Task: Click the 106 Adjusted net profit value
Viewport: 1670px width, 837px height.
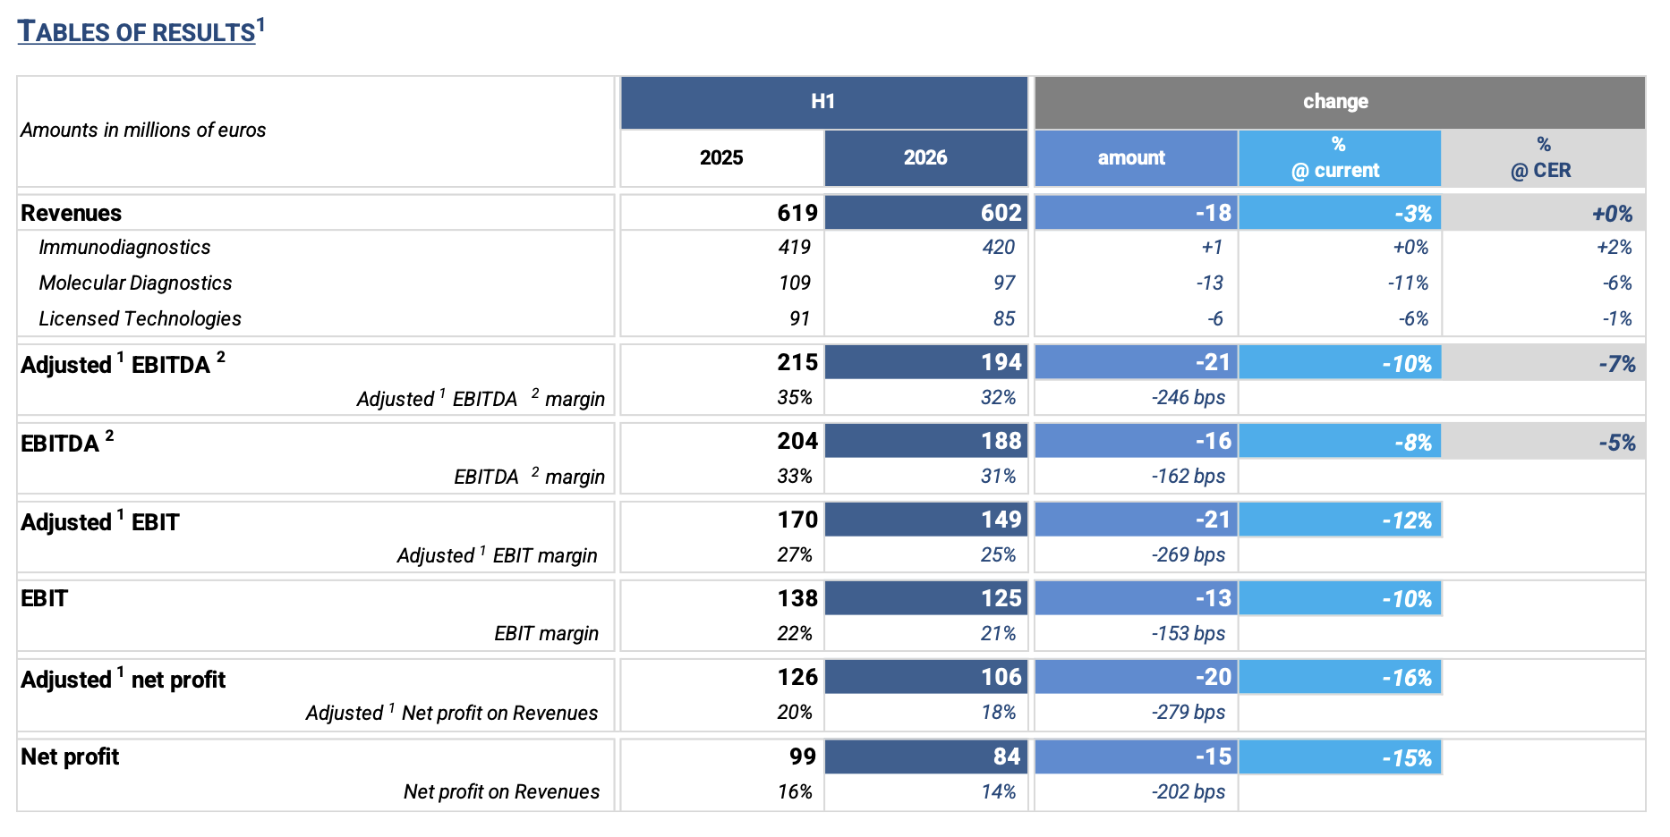Action: point(1001,677)
